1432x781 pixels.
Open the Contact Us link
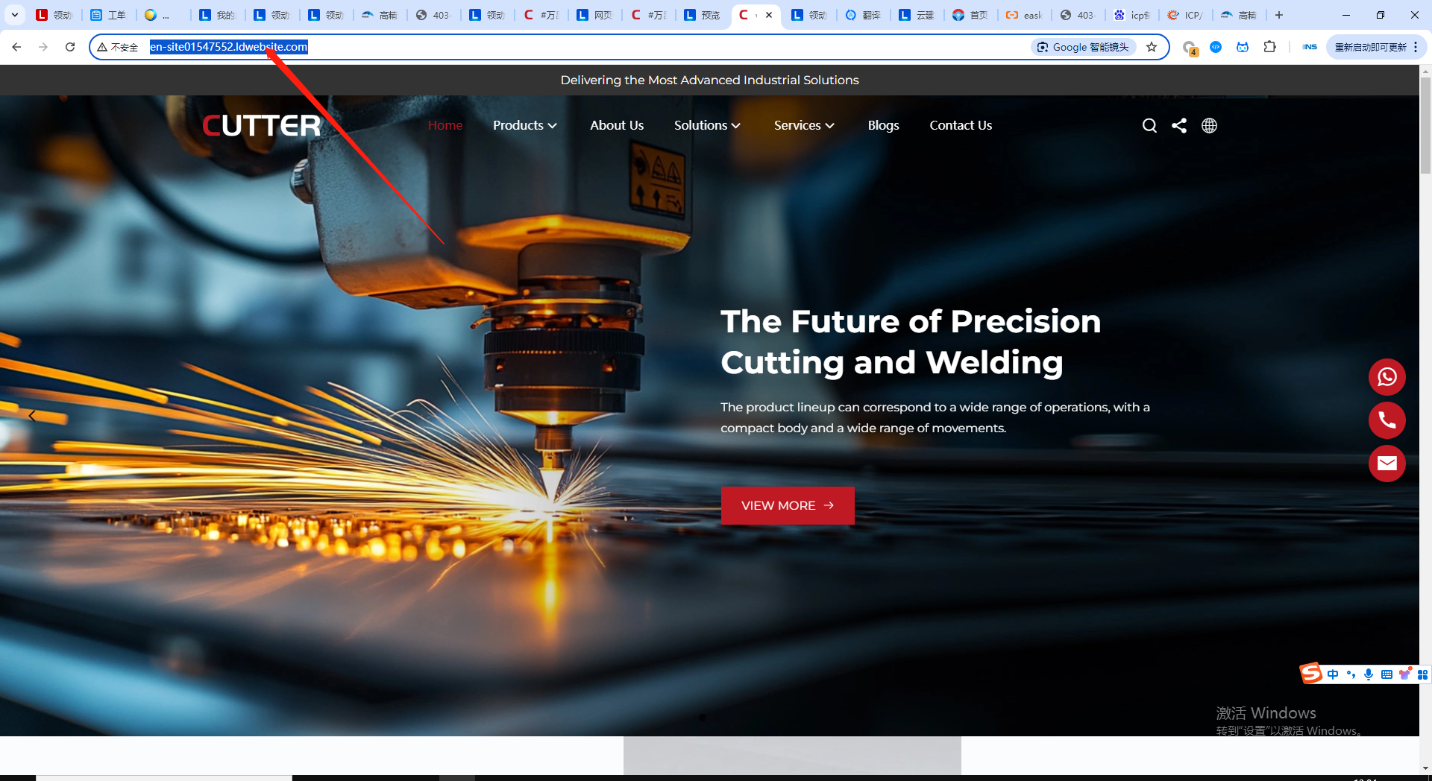click(960, 125)
